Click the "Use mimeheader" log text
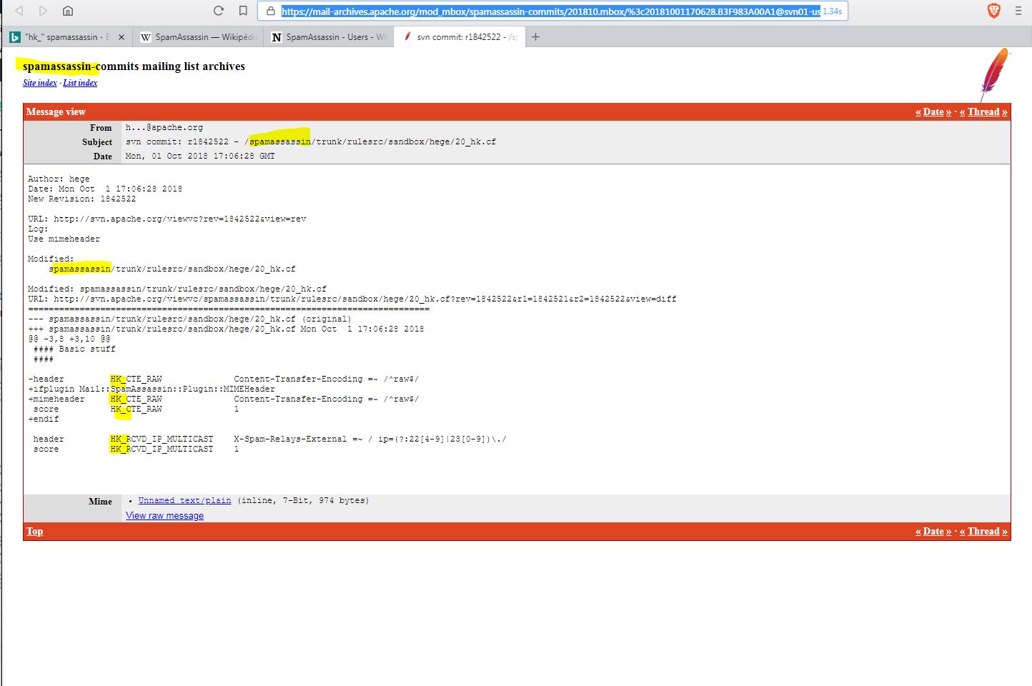The height and width of the screenshot is (686, 1032). click(x=64, y=239)
